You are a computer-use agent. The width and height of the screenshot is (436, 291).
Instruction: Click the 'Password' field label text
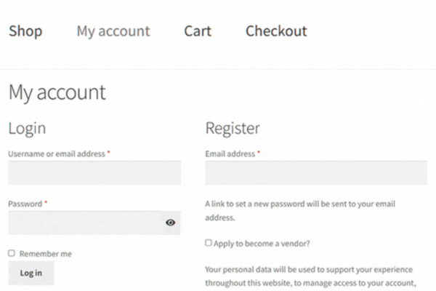[x=25, y=204]
